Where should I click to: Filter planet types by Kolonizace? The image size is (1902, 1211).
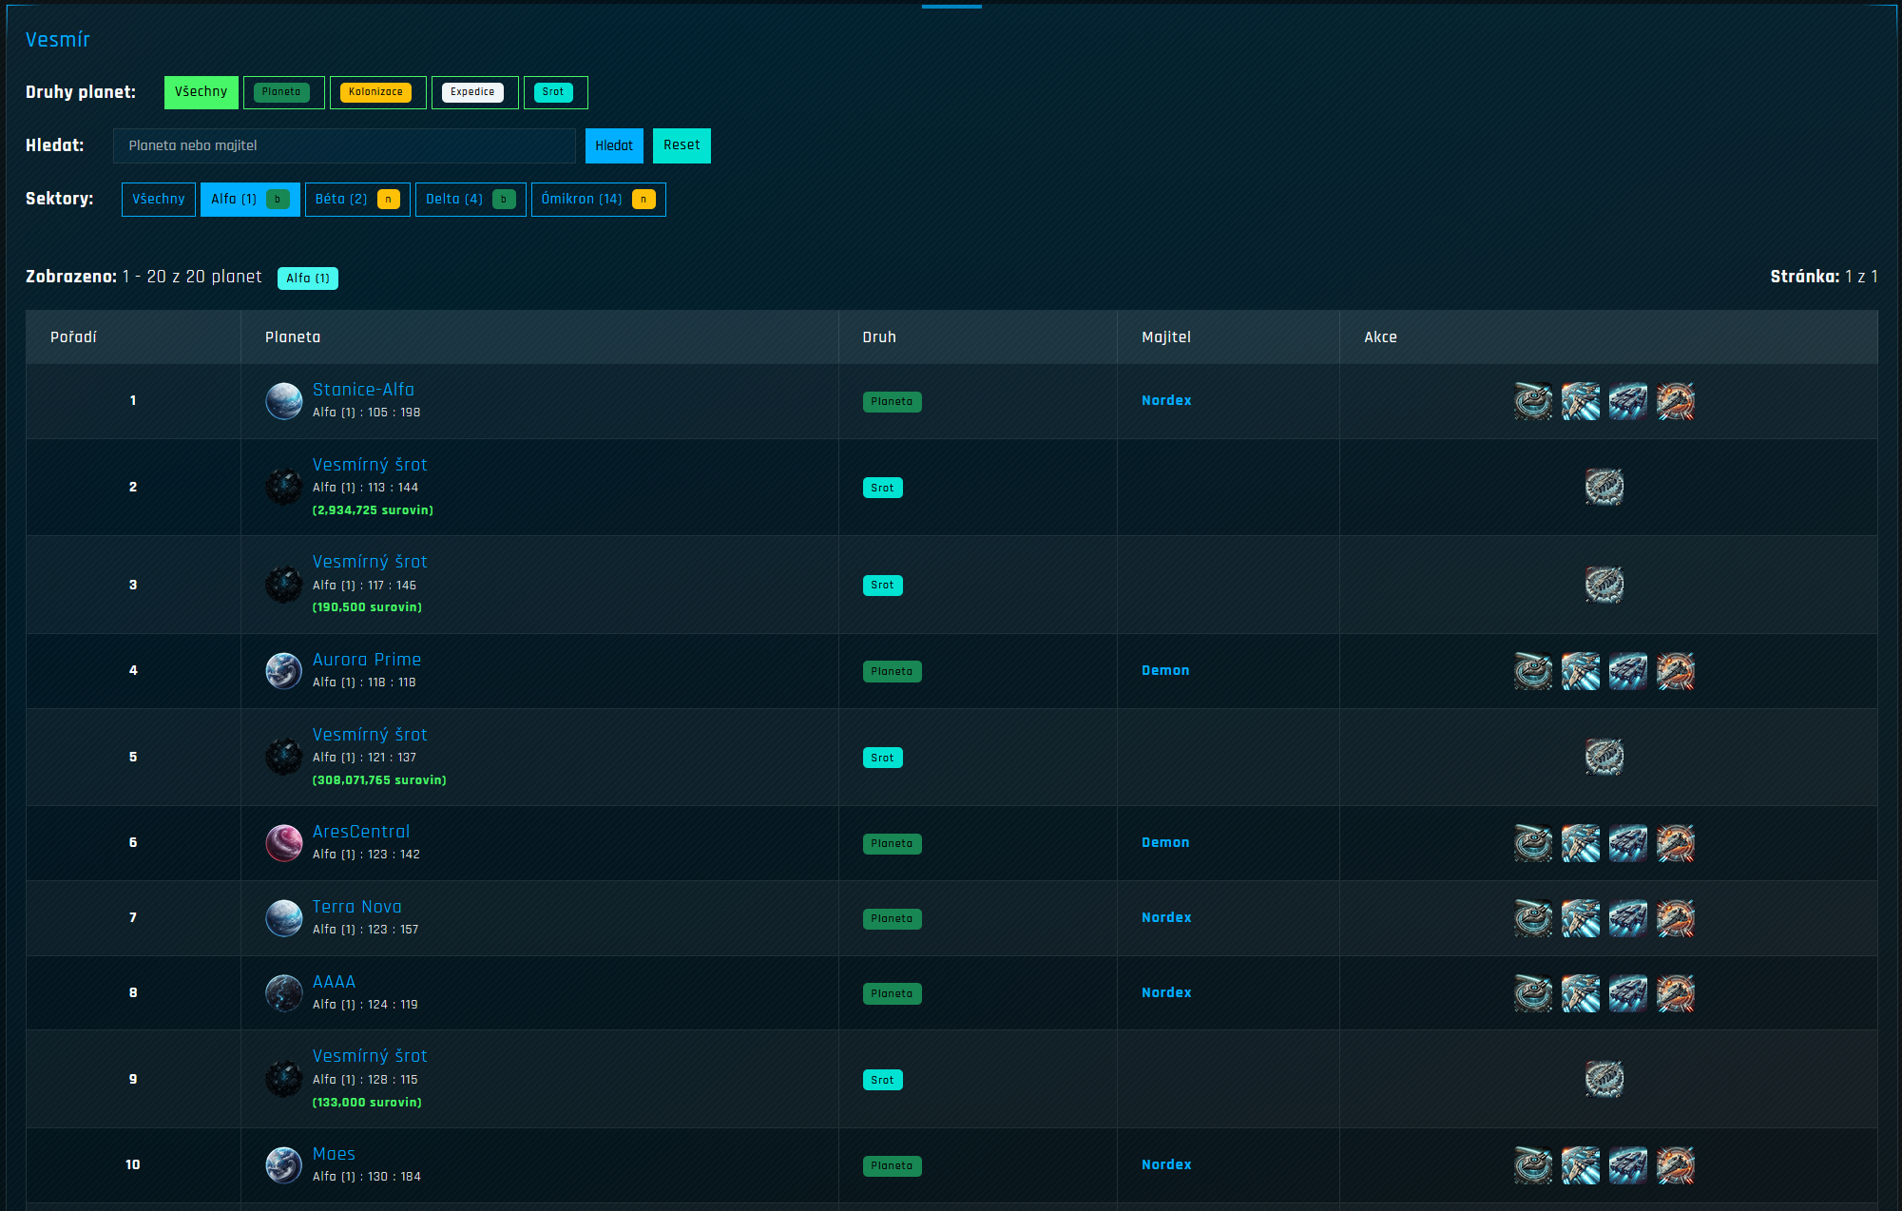(x=376, y=92)
